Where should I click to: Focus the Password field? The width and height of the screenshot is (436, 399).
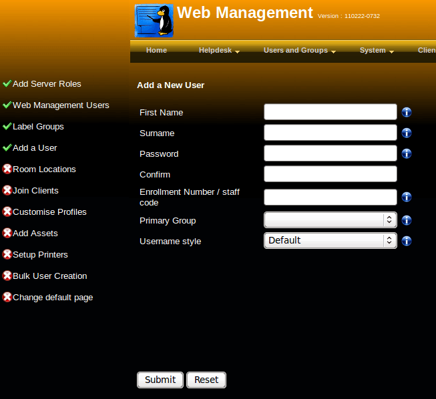[331, 153]
